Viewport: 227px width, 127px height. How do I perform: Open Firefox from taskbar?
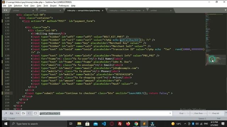coord(128,124)
